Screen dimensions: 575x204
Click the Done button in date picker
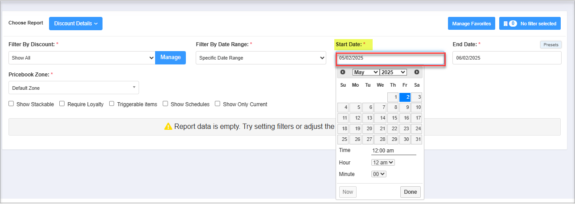[x=411, y=192]
